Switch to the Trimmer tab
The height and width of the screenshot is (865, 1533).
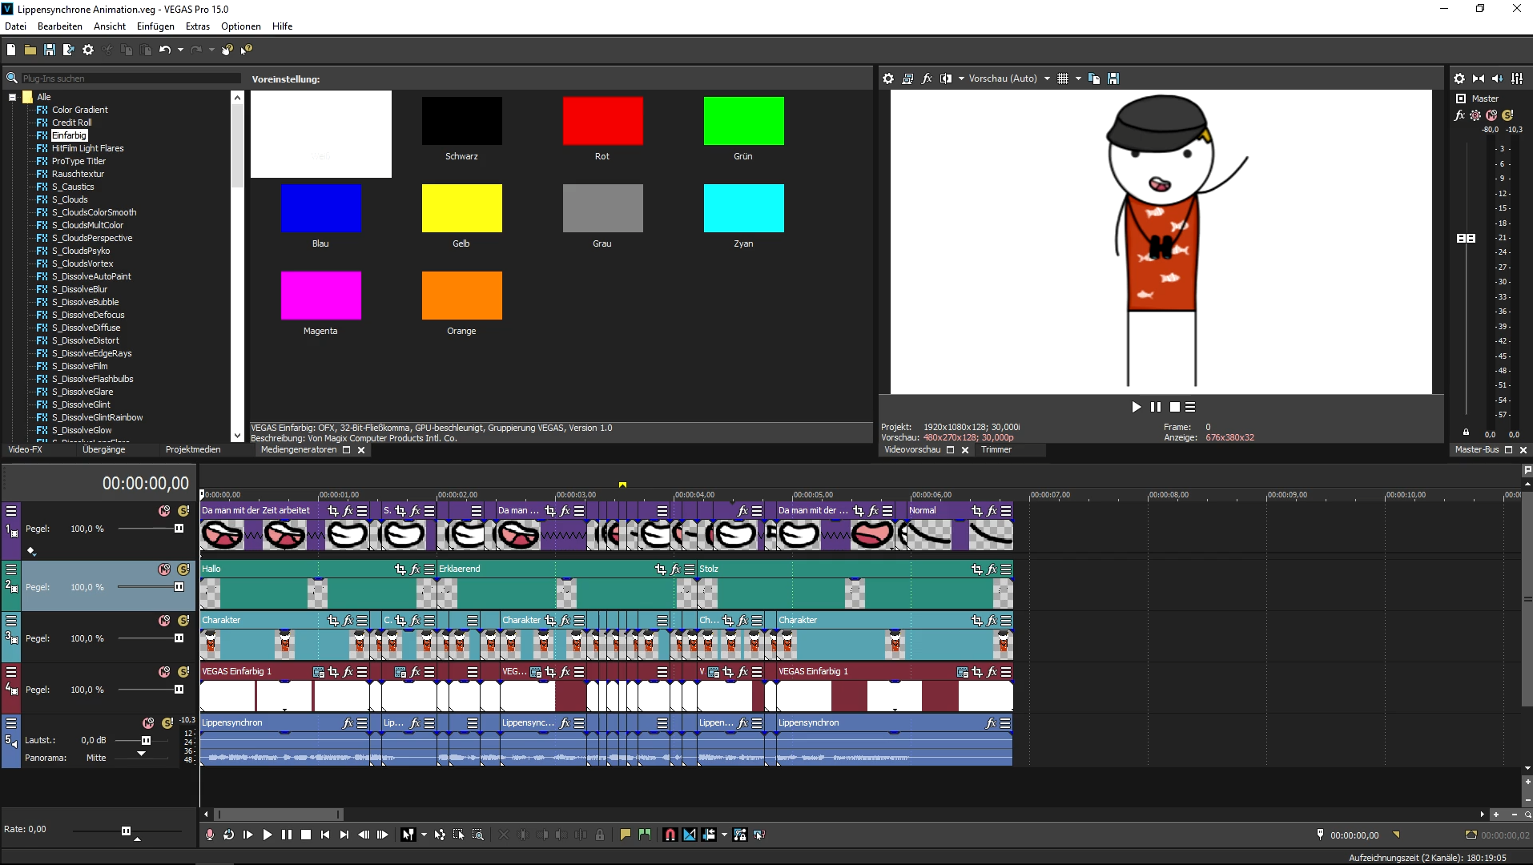tap(996, 449)
